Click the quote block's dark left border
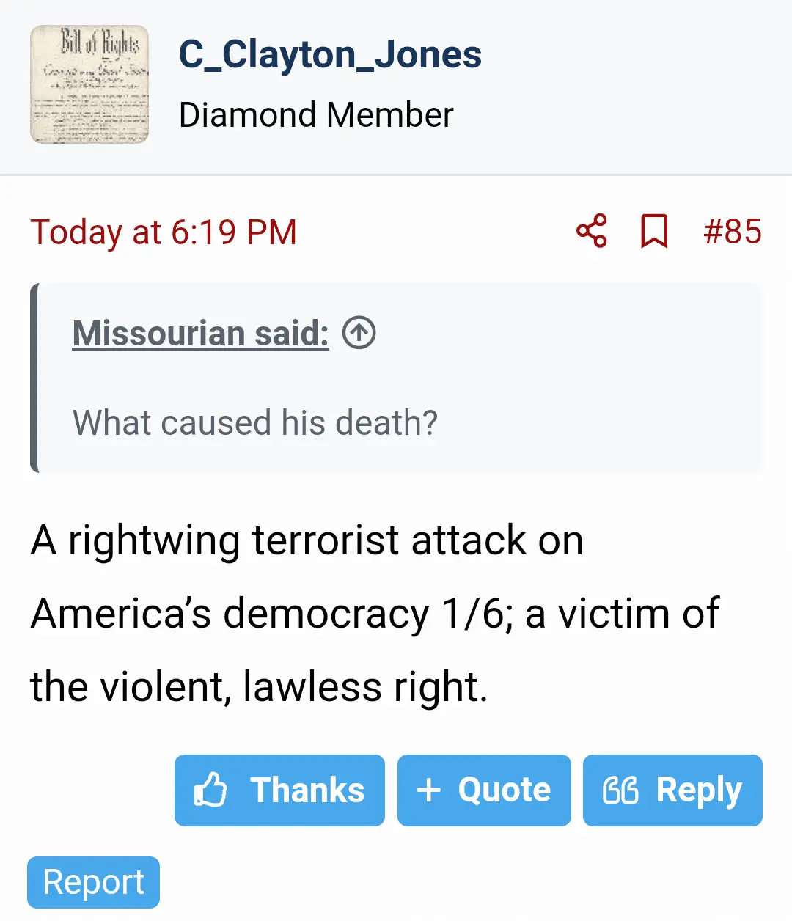This screenshot has width=792, height=921. pos(34,378)
